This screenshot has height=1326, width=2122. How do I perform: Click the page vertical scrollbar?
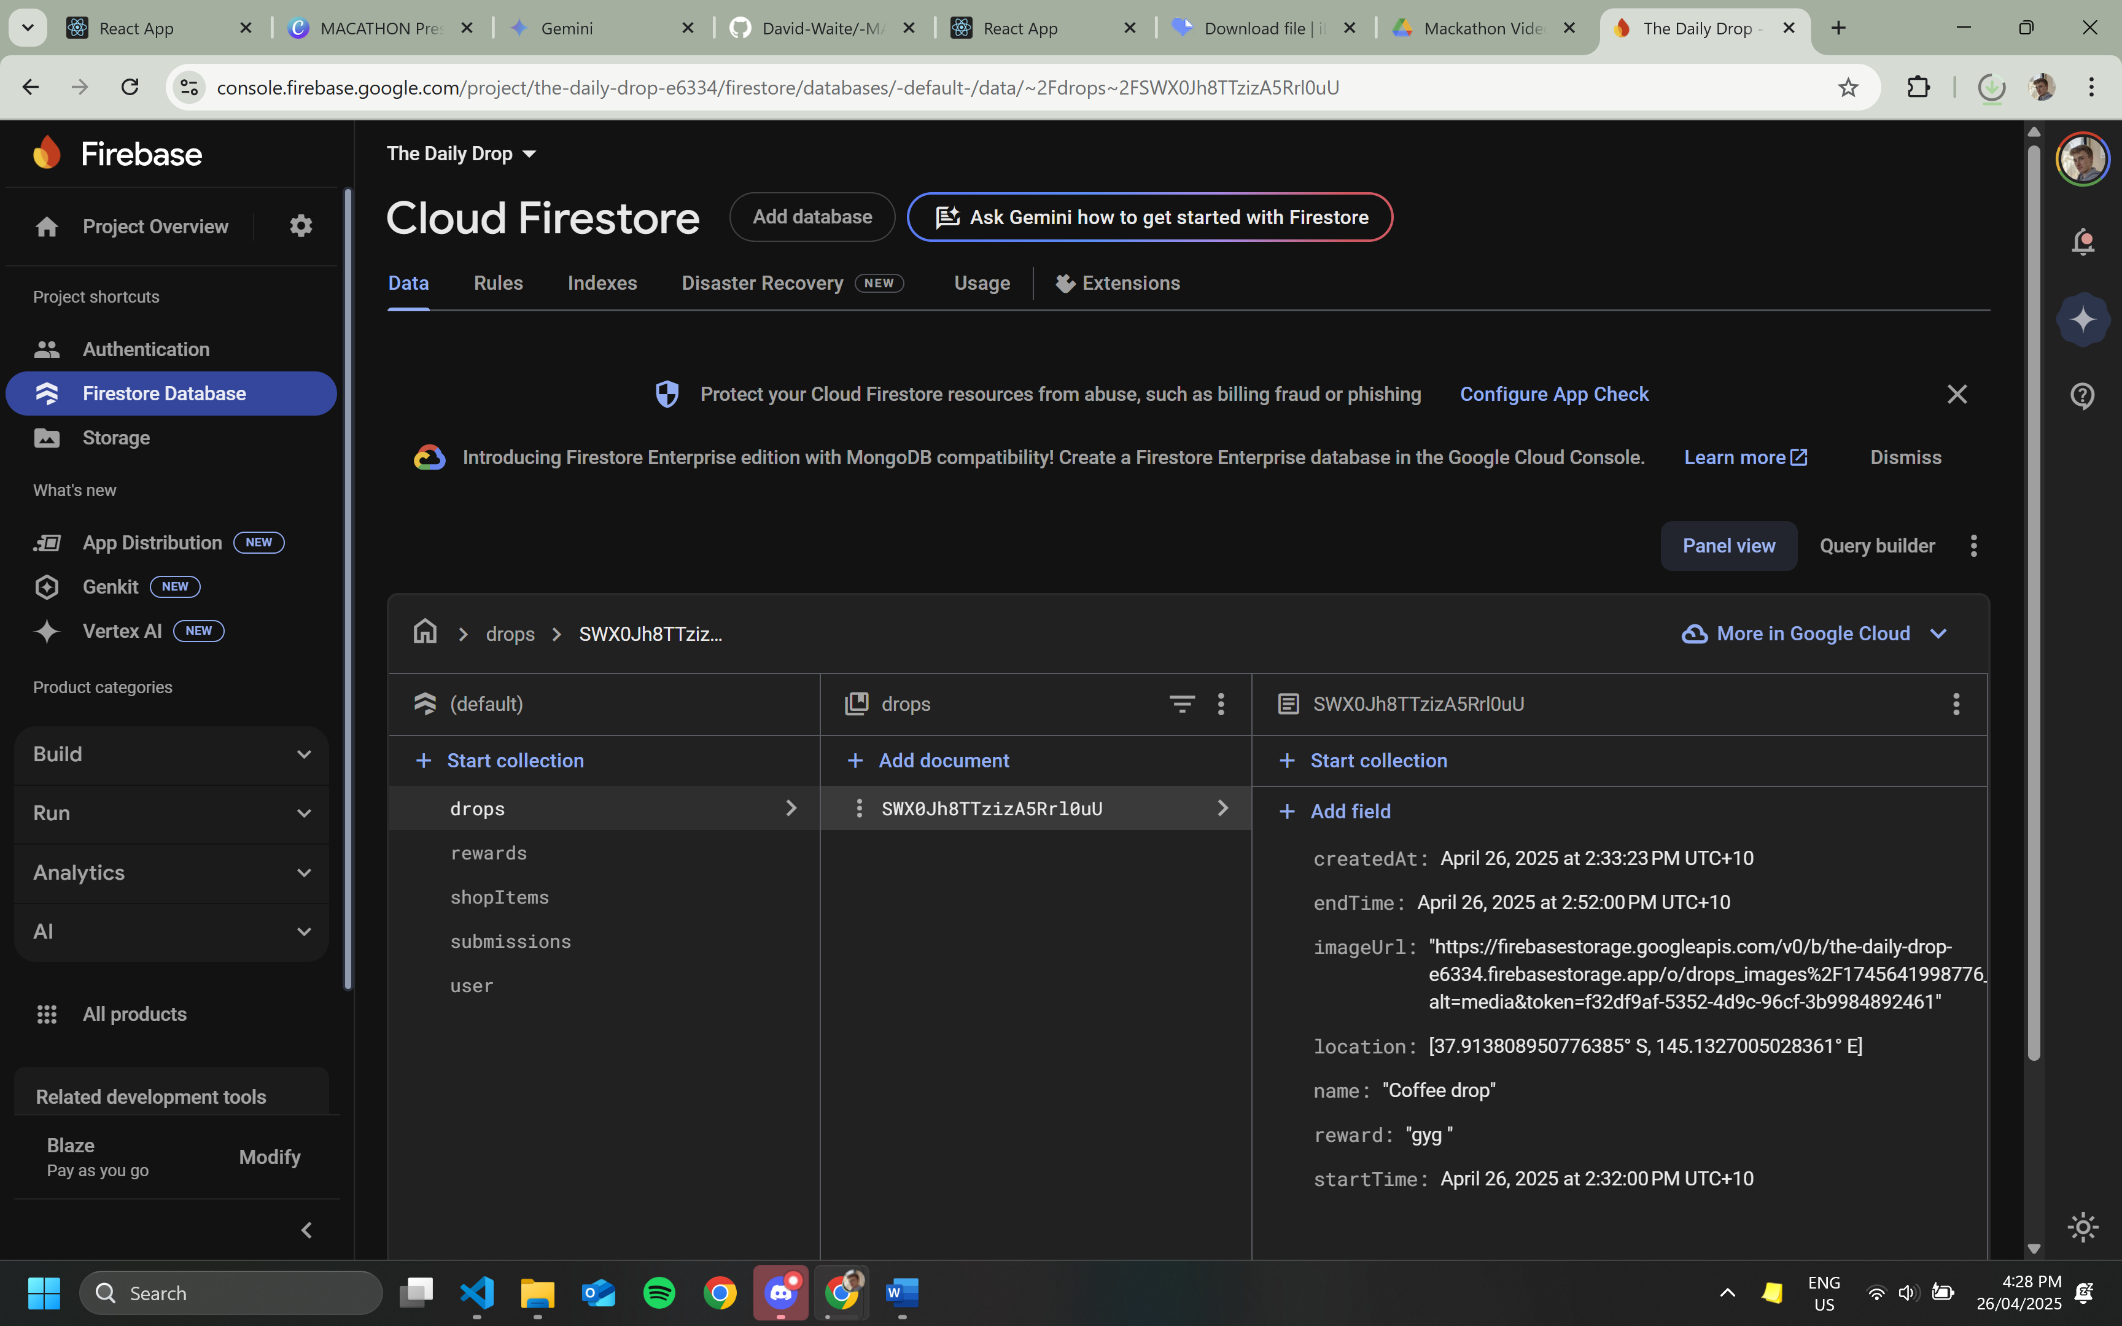pos(2034,614)
